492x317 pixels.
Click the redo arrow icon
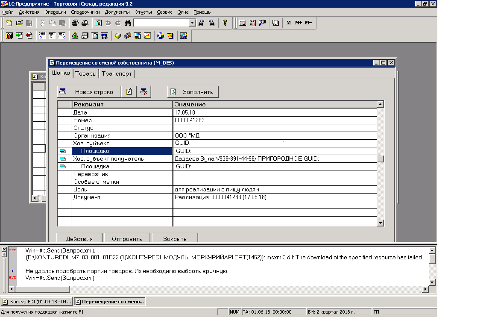click(118, 23)
